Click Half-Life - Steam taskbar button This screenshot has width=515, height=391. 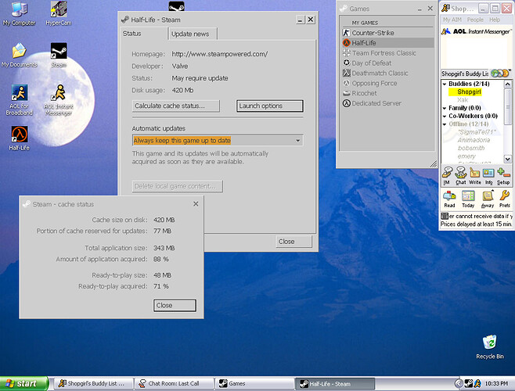coord(335,383)
